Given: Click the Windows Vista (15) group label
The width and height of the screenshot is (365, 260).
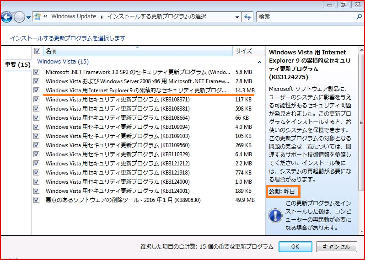Looking at the screenshot, I should point(63,62).
